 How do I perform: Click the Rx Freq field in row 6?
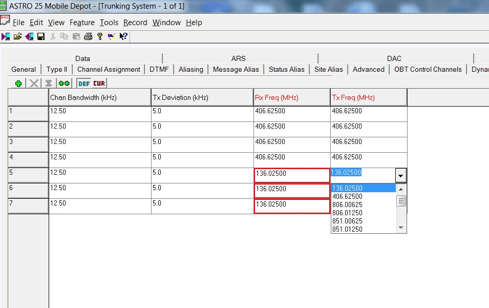[x=292, y=191]
